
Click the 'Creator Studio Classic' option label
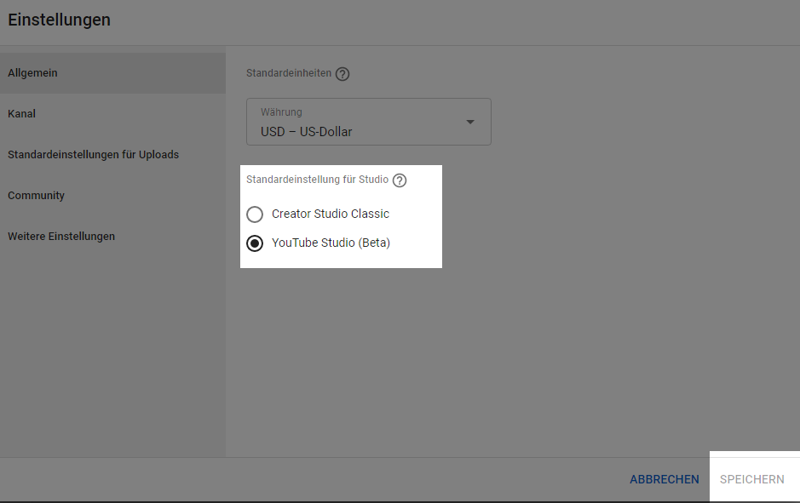[331, 214]
